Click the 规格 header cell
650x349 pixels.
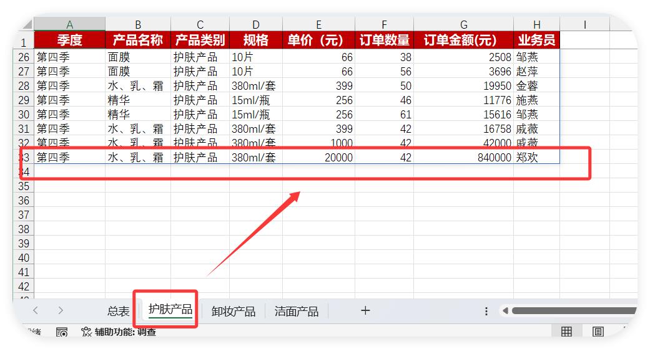click(256, 40)
